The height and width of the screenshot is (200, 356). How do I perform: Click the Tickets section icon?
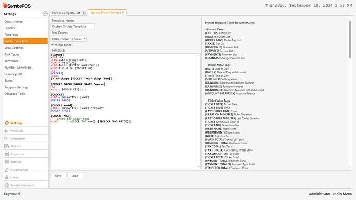point(7,146)
